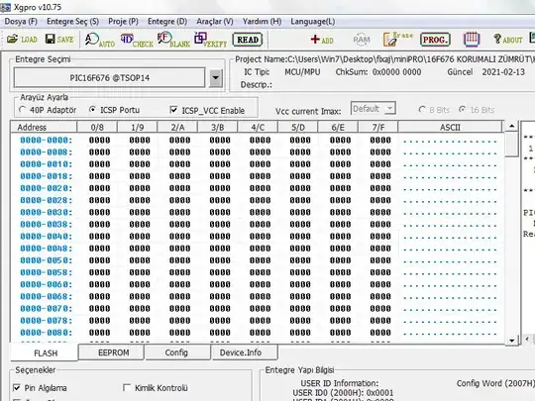Click the 7/F column header
Screen dimensions: 535x401
(378, 127)
